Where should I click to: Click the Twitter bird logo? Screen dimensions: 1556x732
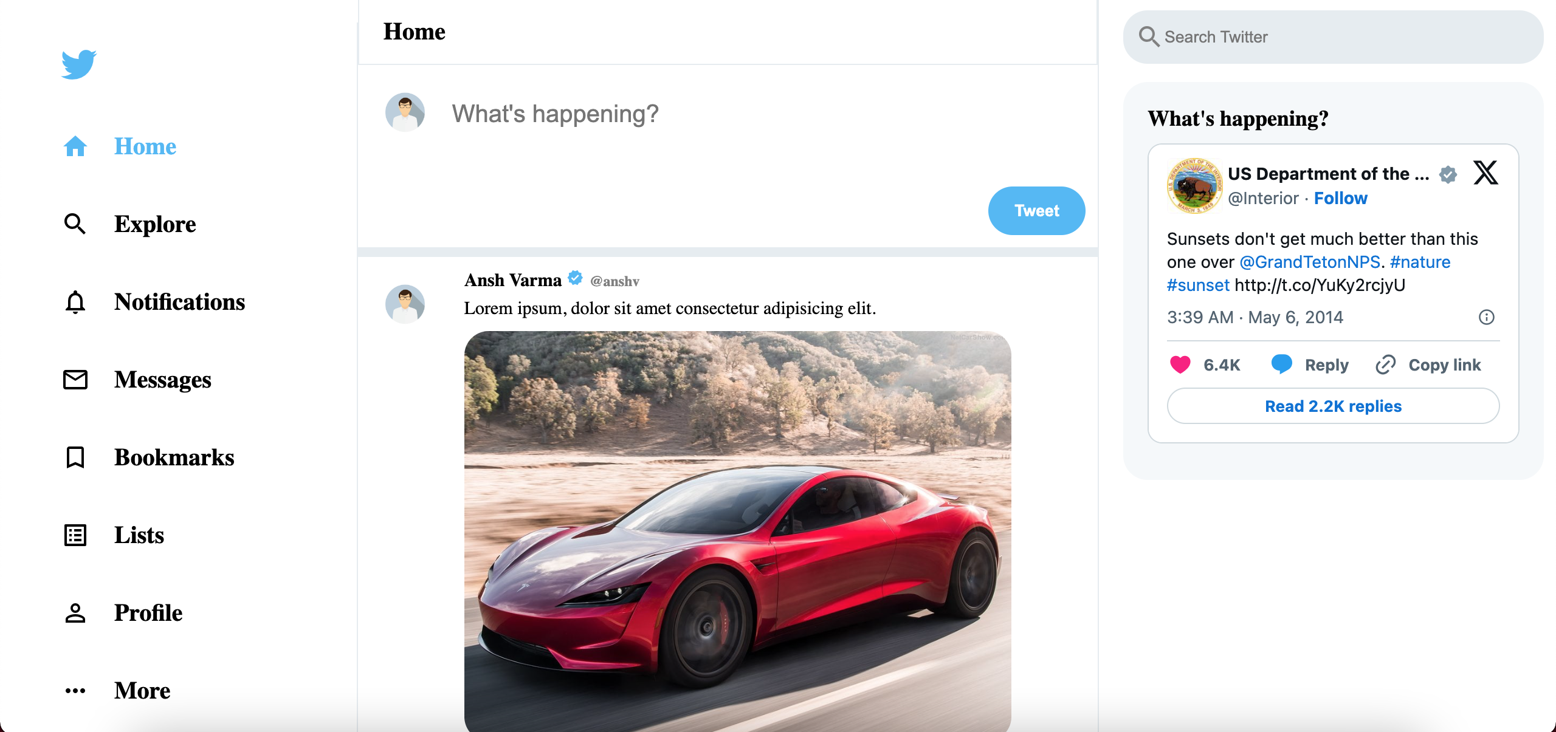tap(79, 64)
